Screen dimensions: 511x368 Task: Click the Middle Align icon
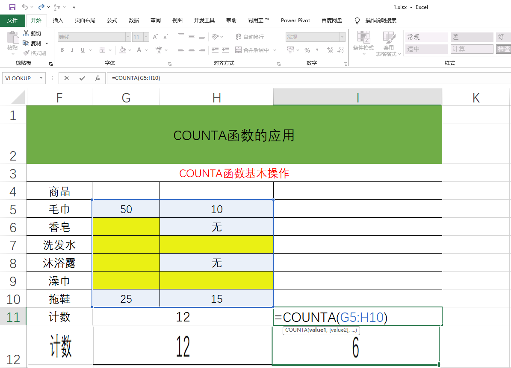pyautogui.click(x=192, y=36)
